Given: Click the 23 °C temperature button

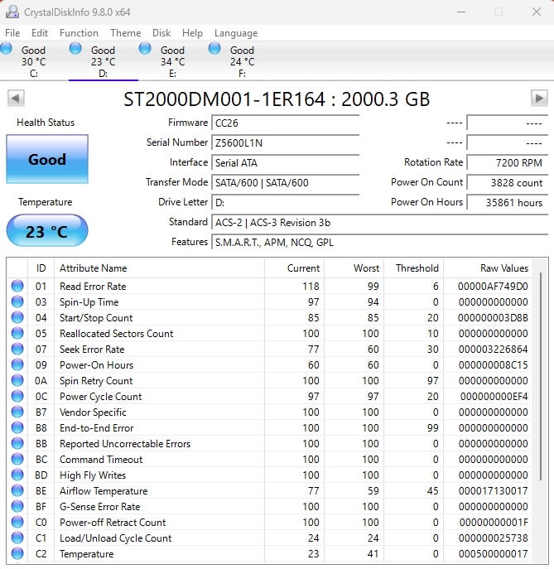Looking at the screenshot, I should (x=47, y=231).
